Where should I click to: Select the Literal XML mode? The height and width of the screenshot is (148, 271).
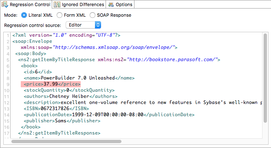coord(24,15)
